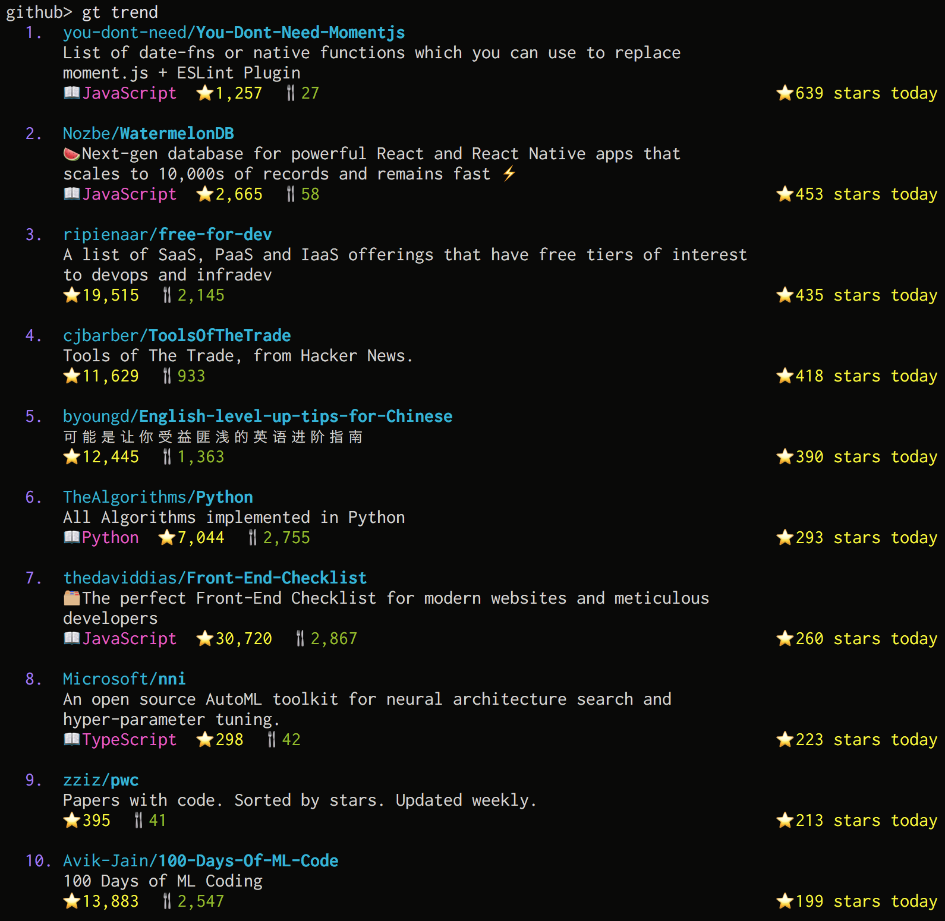Click Python language label under TheAlgorithms

[x=111, y=538]
